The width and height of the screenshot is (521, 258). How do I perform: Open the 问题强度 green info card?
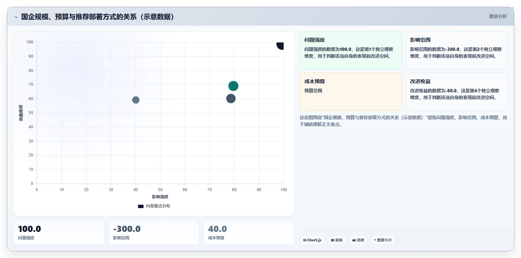[x=351, y=50]
